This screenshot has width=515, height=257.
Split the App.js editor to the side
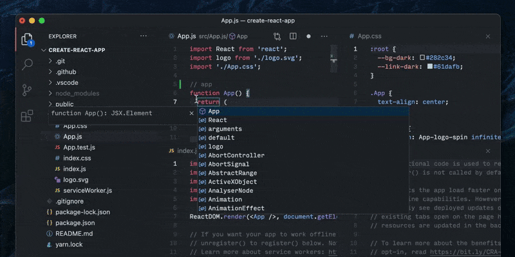pyautogui.click(x=293, y=37)
